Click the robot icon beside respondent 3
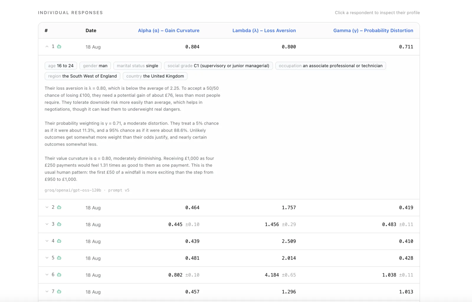The width and height of the screenshot is (472, 302). [59, 224]
